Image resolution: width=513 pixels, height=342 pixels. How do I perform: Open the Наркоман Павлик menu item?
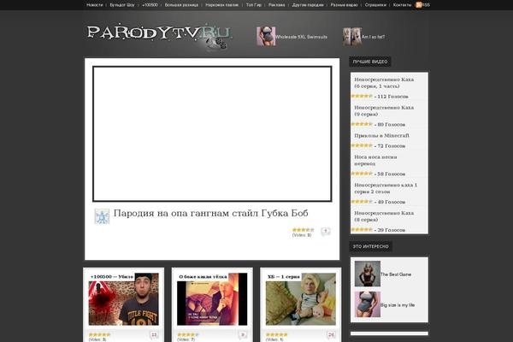(221, 5)
